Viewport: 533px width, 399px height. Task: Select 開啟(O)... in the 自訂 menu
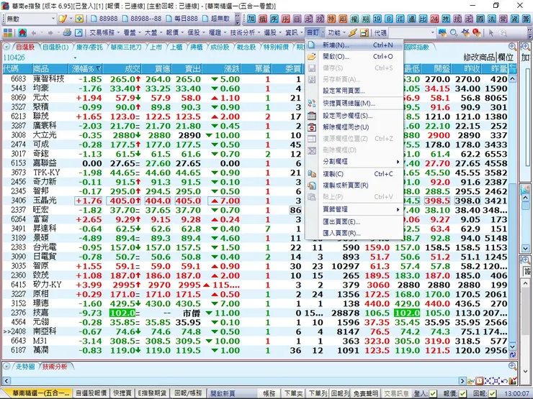(355, 57)
